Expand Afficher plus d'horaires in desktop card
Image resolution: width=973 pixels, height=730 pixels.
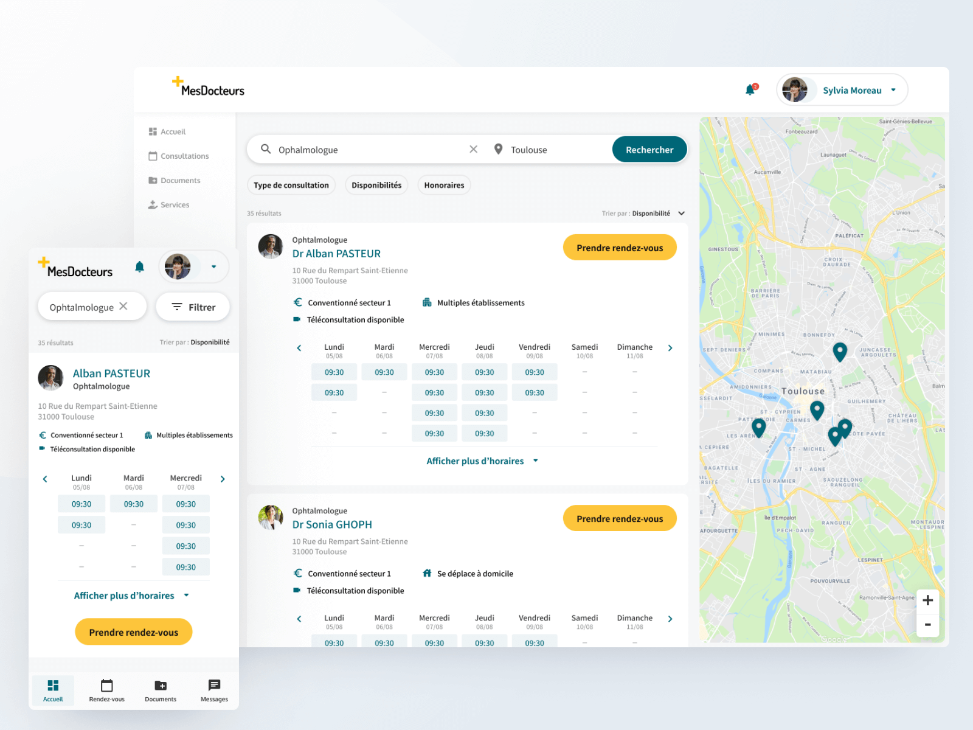coord(482,461)
